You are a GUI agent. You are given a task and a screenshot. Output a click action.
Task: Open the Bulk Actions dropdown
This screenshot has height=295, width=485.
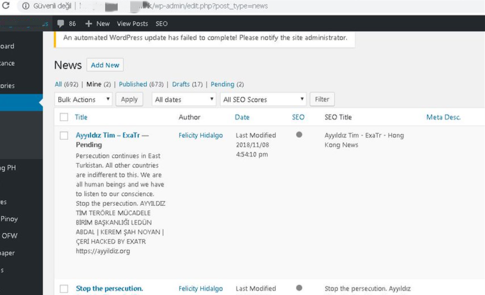(x=84, y=99)
